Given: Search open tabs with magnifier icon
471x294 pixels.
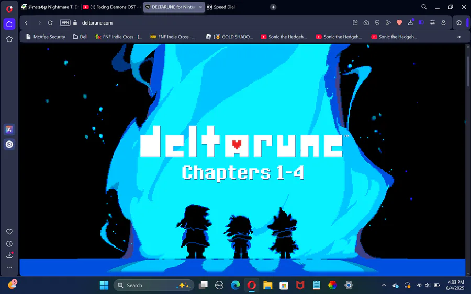Looking at the screenshot, I should pyautogui.click(x=424, y=7).
